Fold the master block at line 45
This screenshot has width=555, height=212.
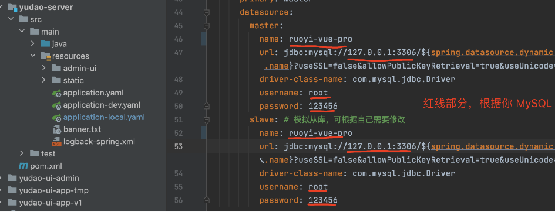tap(207, 26)
